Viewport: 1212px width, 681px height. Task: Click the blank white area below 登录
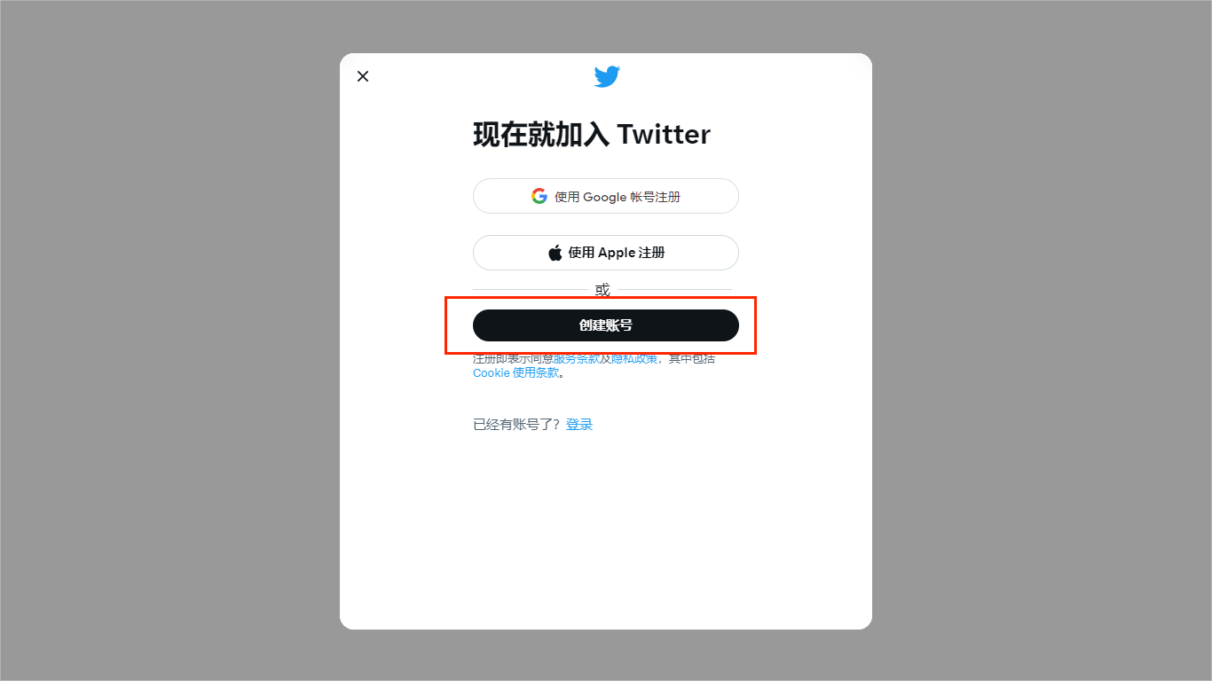tap(606, 532)
